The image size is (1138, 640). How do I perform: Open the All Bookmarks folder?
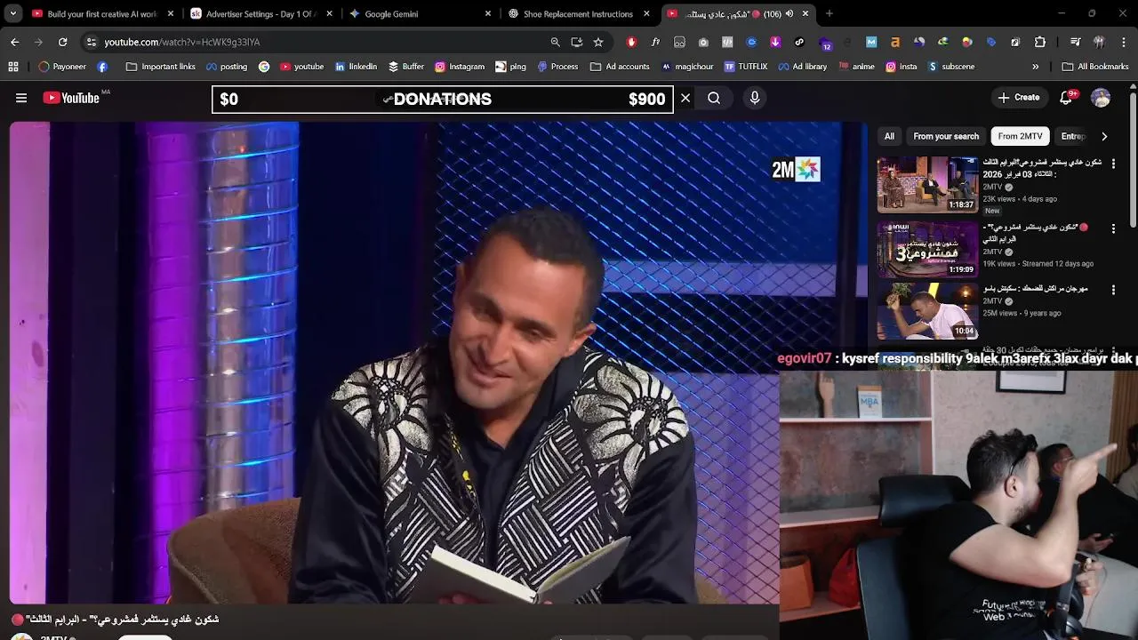click(1095, 67)
